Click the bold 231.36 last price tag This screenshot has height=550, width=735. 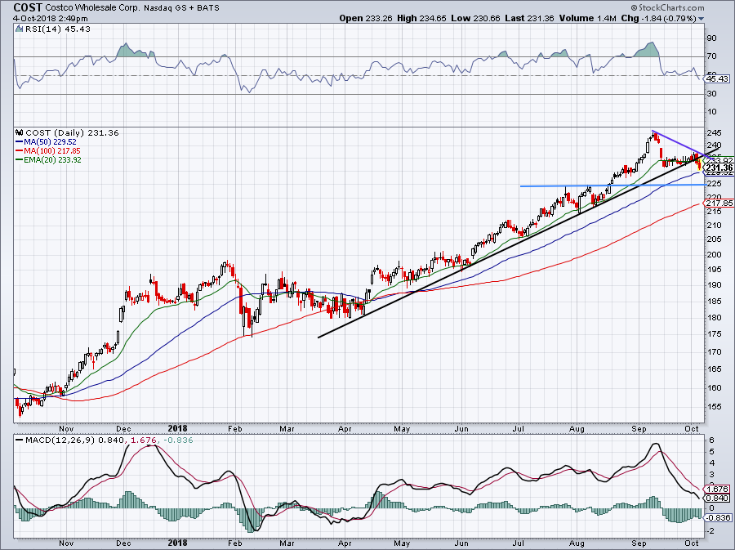tap(719, 168)
